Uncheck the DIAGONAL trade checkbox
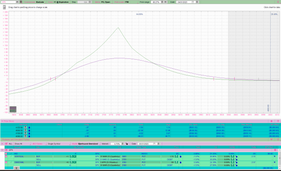The height and width of the screenshot is (171, 281). [x=6, y=162]
